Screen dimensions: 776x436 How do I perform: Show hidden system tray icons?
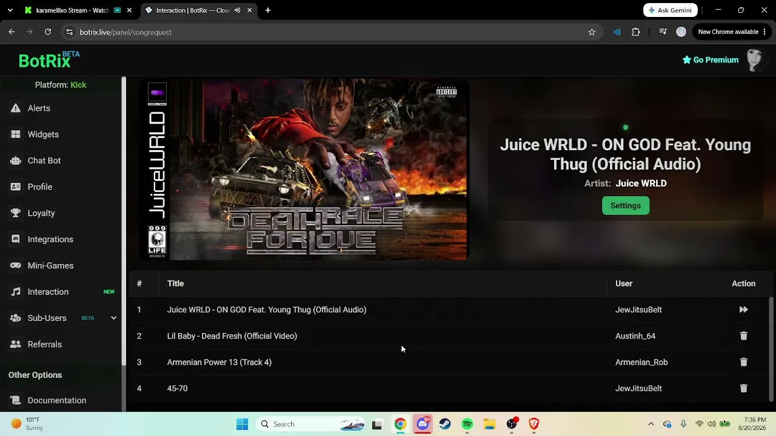651,424
